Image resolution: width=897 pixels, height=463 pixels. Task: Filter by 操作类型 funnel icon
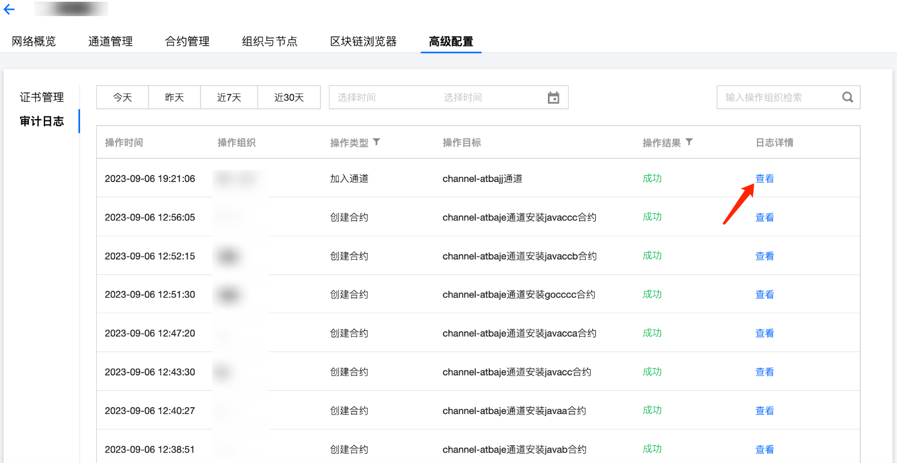pyautogui.click(x=376, y=142)
